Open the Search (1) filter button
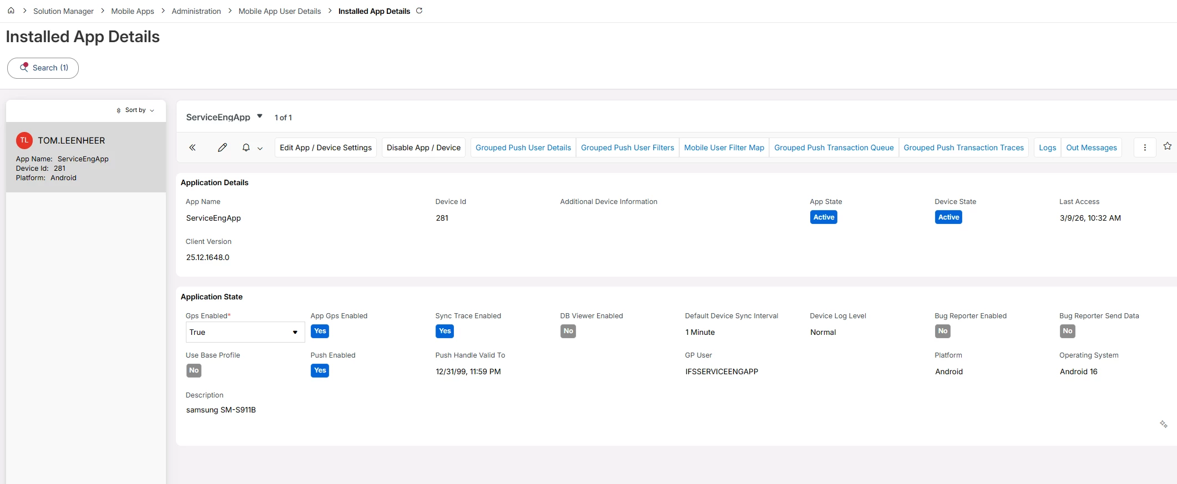This screenshot has height=484, width=1177. coord(43,68)
